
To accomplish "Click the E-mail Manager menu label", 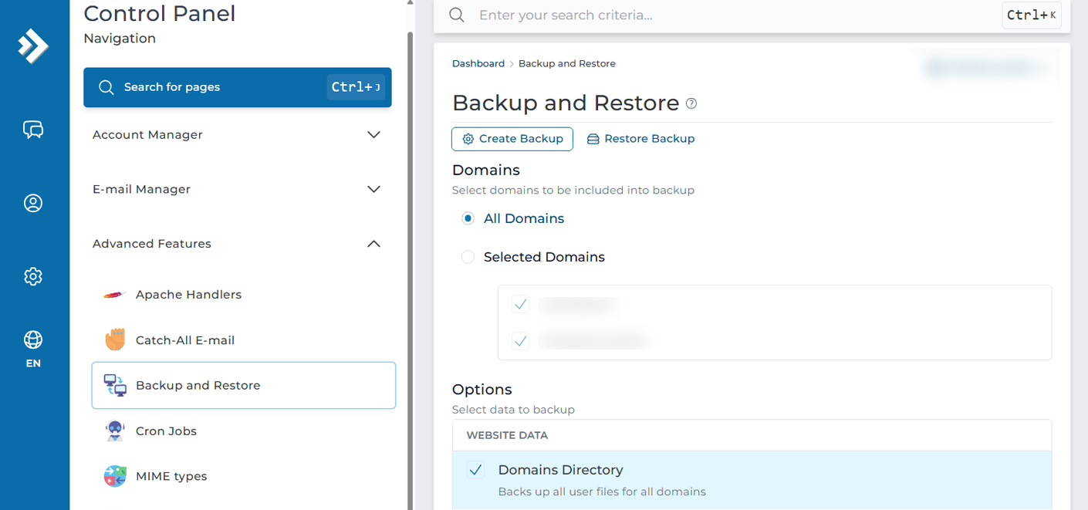I will click(x=141, y=189).
